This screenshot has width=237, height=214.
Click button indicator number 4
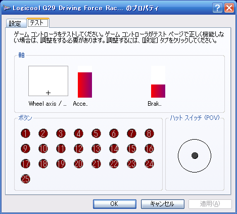(x=78, y=134)
